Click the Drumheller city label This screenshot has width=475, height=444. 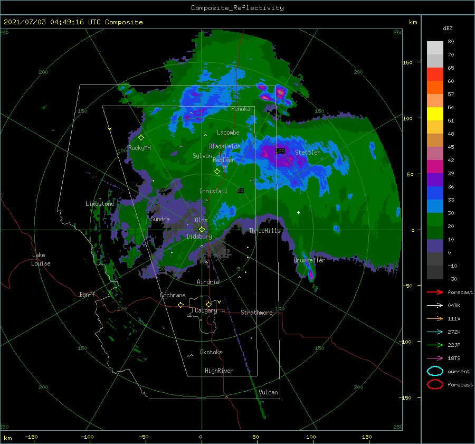(x=309, y=260)
